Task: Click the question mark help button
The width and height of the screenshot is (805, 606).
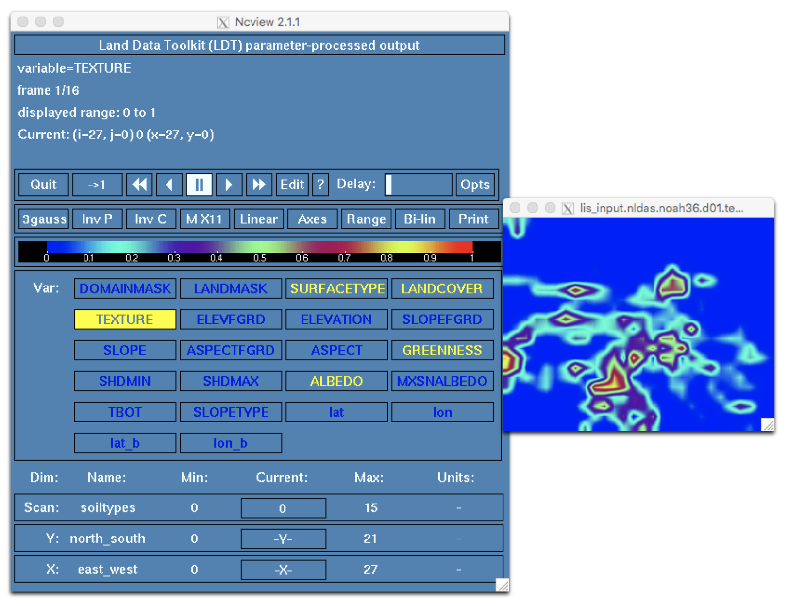Action: tap(320, 185)
